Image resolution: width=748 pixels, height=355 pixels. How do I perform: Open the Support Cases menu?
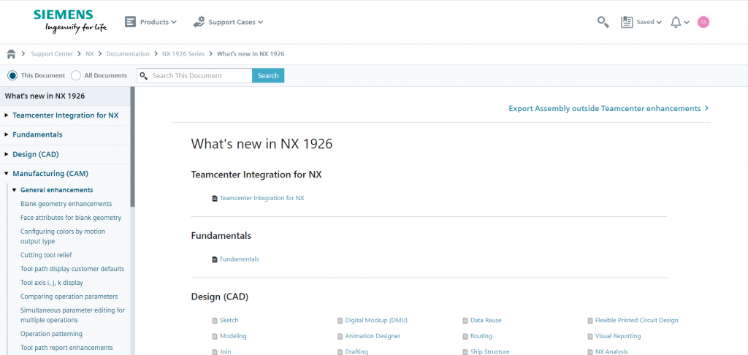click(228, 22)
